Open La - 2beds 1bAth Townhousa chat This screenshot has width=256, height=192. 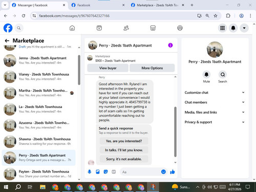(x=38, y=109)
